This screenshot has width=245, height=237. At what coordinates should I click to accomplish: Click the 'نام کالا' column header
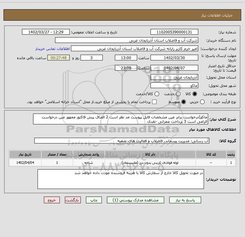click(x=150, y=154)
